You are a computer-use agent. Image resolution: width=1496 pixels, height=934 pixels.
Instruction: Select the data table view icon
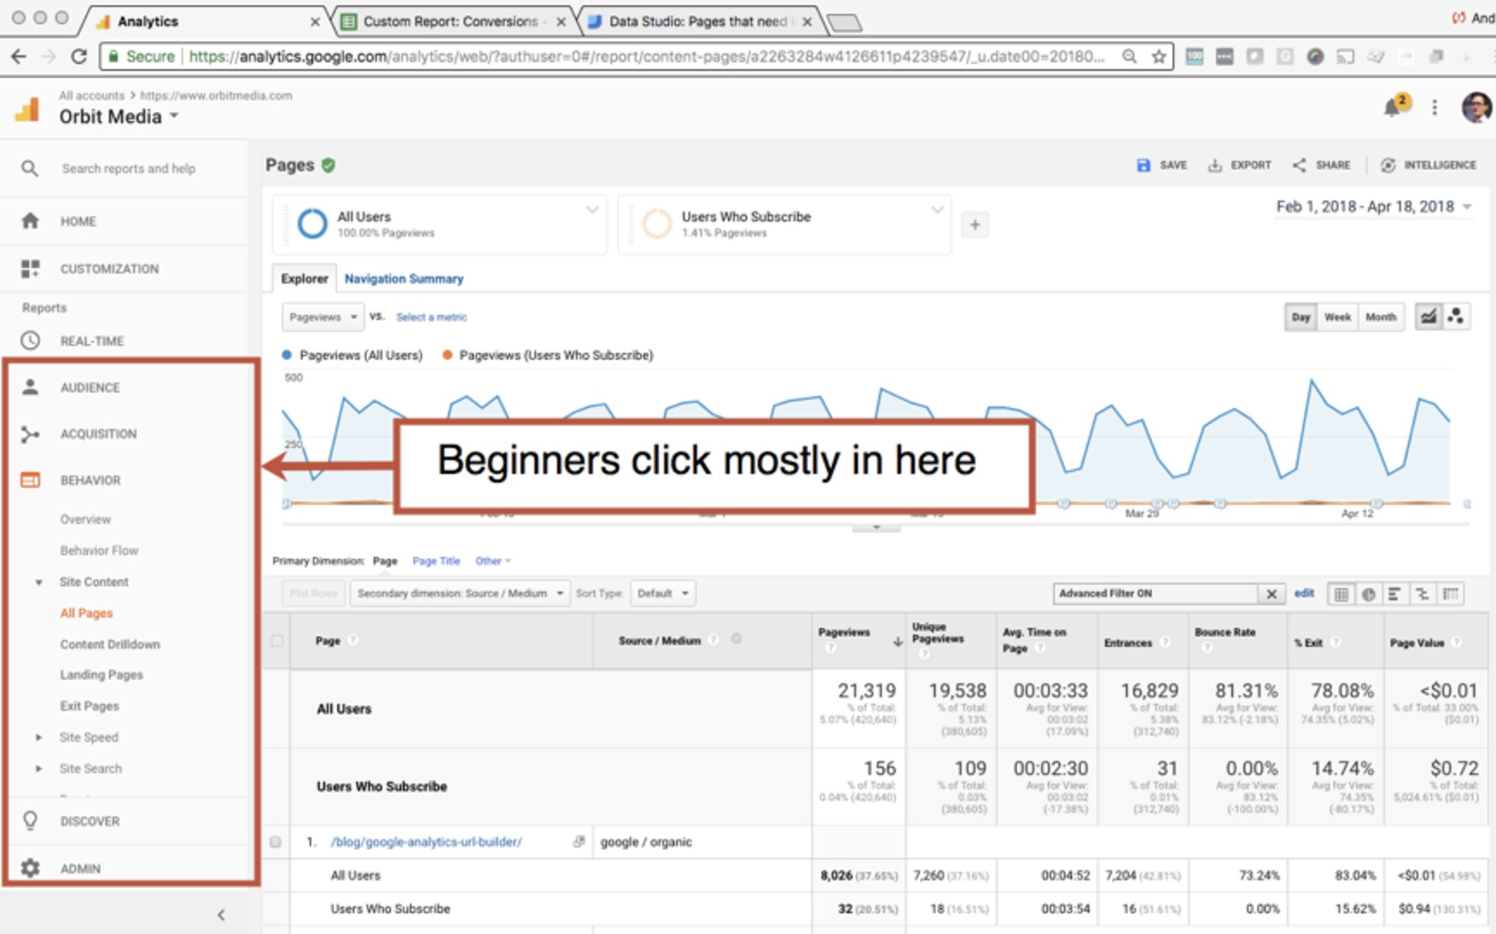click(x=1341, y=594)
